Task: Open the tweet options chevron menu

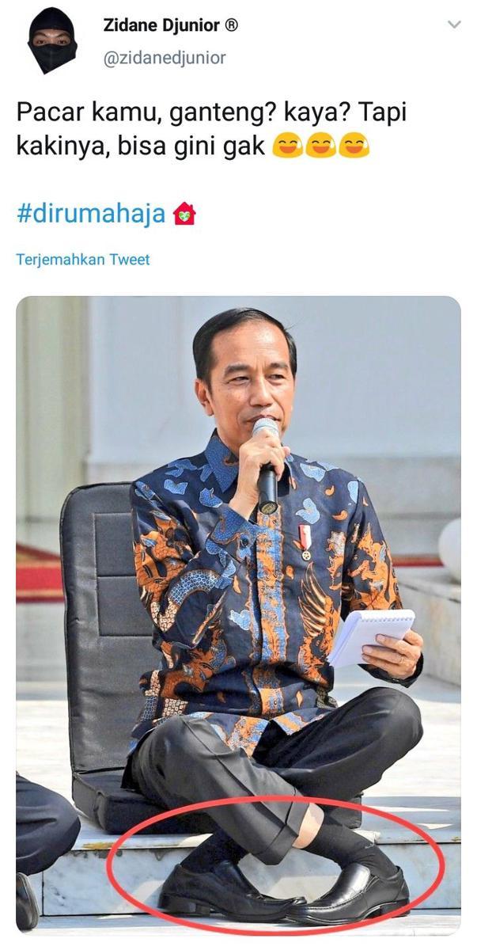Action: tap(454, 25)
